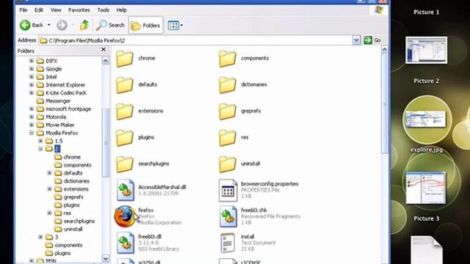Collapse the Mozilla Firefox tree node

(32, 133)
